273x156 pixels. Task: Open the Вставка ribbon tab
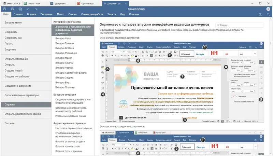pos(31,14)
